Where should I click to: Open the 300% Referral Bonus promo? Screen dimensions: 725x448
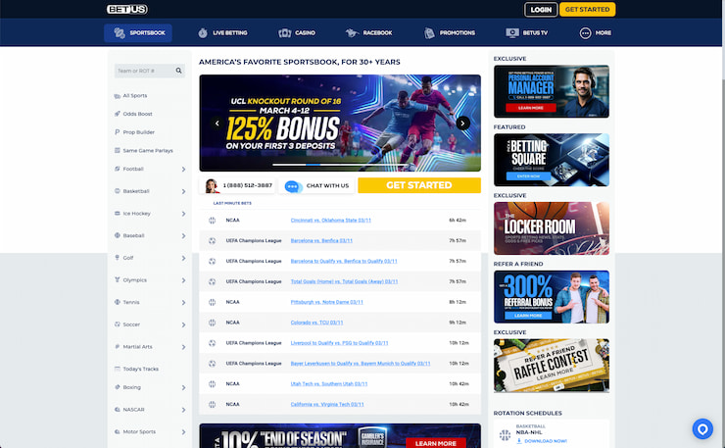pyautogui.click(x=552, y=297)
